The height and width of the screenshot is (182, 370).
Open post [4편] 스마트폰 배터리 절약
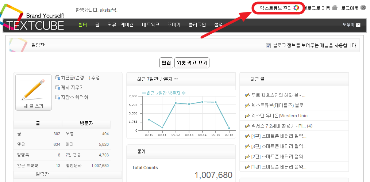[x=279, y=136]
